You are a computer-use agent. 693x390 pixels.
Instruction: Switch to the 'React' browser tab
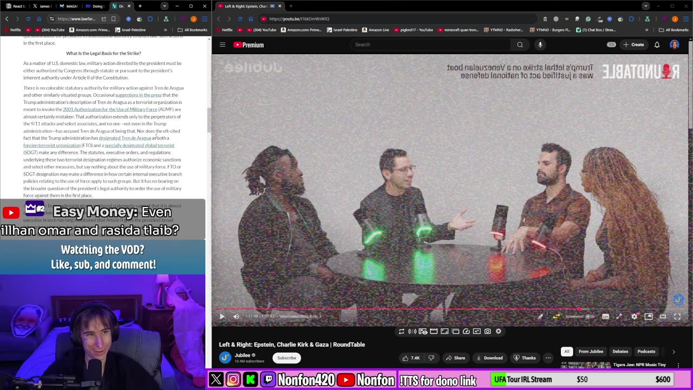tap(15, 6)
